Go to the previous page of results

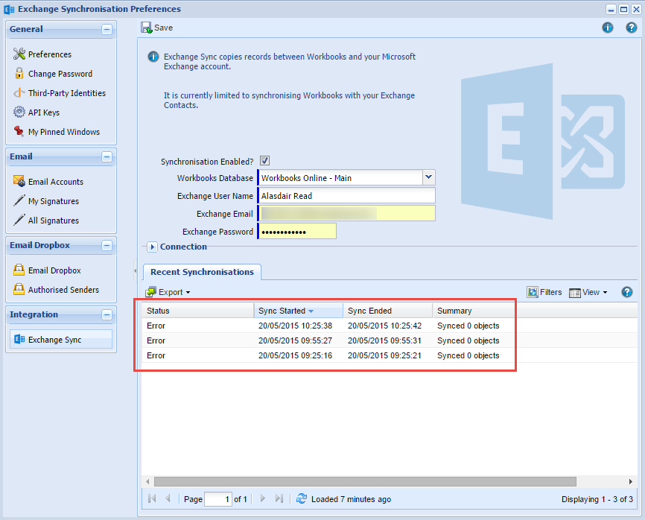[168, 498]
